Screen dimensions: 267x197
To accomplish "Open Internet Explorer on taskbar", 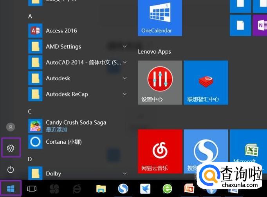I will [x=77, y=189].
